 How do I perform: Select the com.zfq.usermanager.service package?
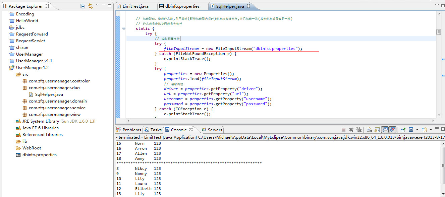pos(57,108)
